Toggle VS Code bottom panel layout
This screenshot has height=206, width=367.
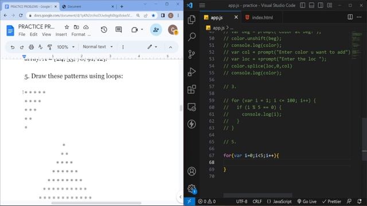(311, 5)
